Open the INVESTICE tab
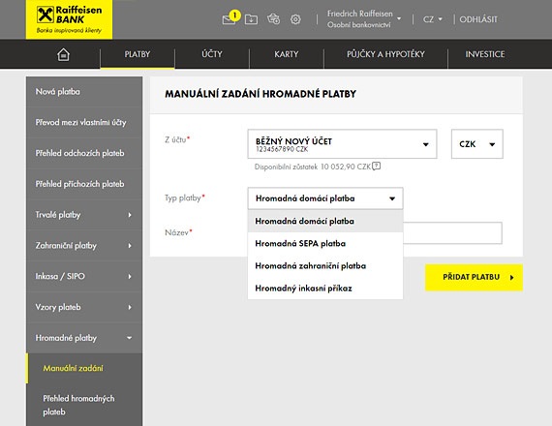The height and width of the screenshot is (426, 552). pos(485,54)
